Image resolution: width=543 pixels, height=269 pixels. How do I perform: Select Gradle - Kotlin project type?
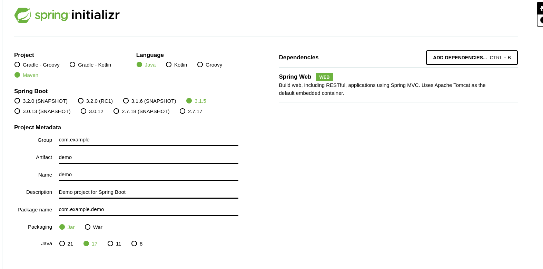tap(72, 65)
